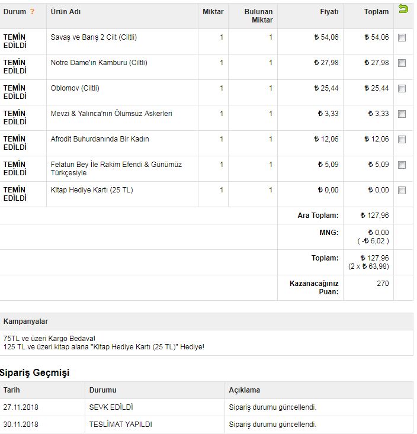This screenshot has width=417, height=434.
Task: Click the Afrodit Buhurdanında Bir Kadın title
Action: tap(100, 139)
